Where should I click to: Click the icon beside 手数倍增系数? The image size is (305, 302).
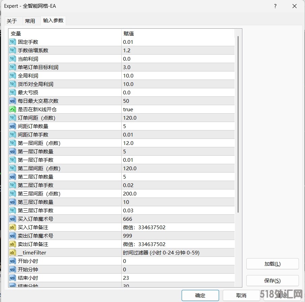coord(13,50)
